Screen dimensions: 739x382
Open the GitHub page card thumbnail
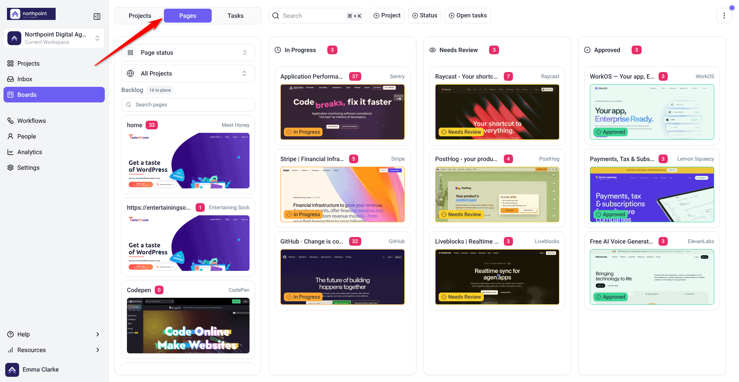(x=343, y=277)
